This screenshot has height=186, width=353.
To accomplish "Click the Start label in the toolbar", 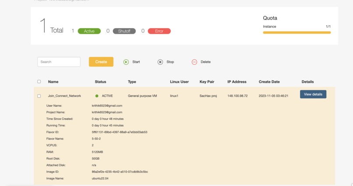I will coord(136,62).
